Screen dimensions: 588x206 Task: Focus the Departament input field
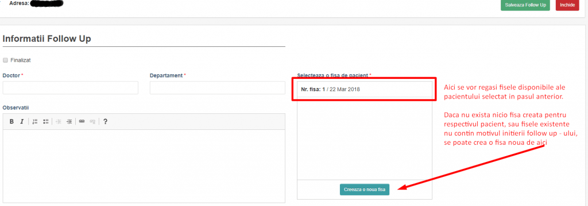(218, 88)
